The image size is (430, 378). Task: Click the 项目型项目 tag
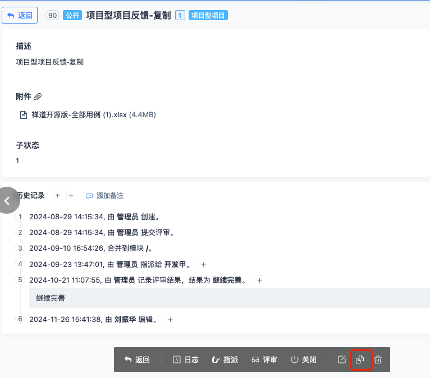[208, 15]
